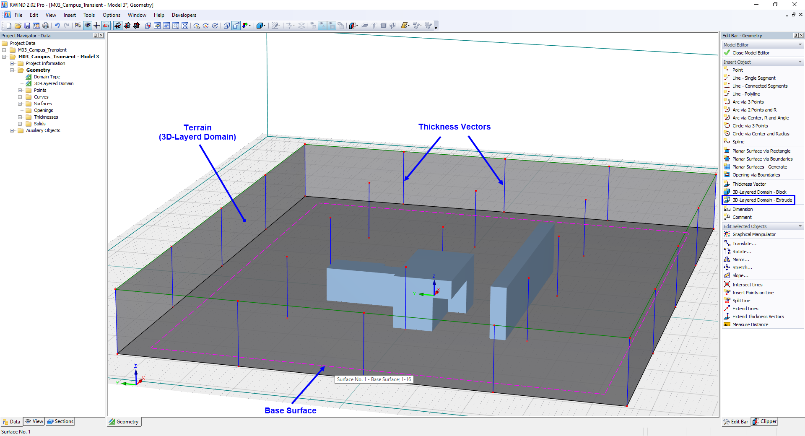805x436 pixels.
Task: Open the Insert Object section dropdown arrow
Action: (800, 62)
